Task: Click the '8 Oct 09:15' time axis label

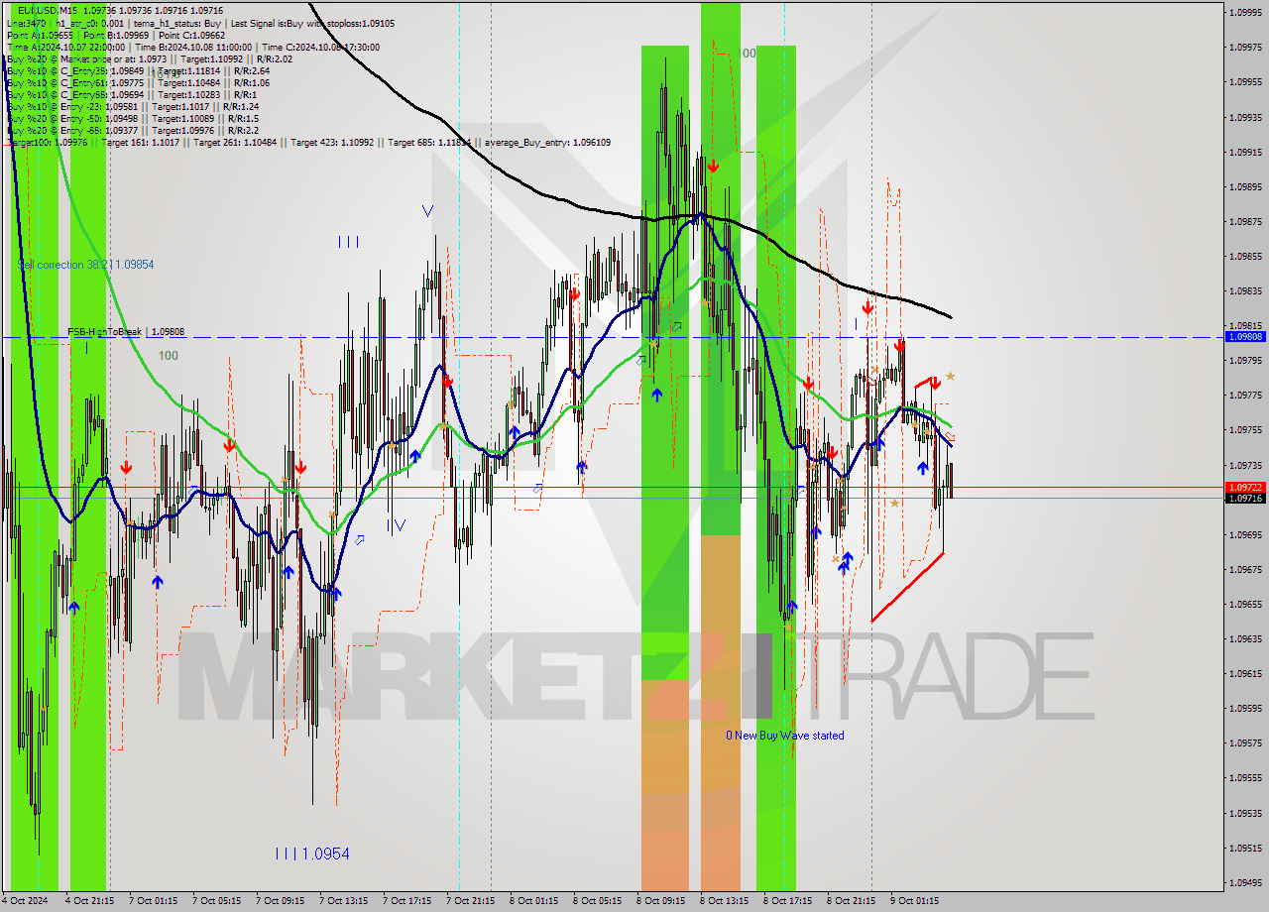Action: tap(660, 901)
